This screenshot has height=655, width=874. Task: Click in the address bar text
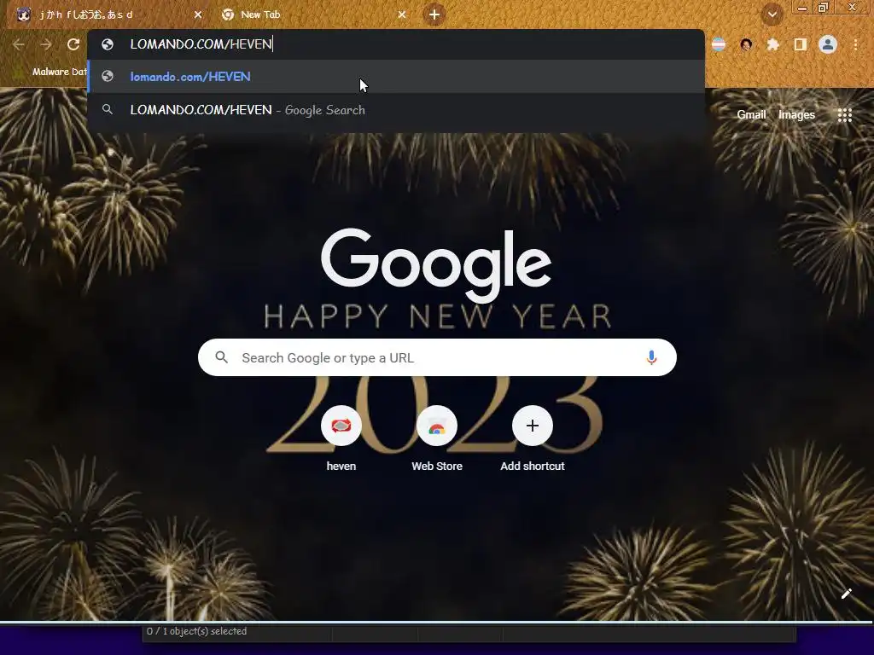pyautogui.click(x=201, y=44)
